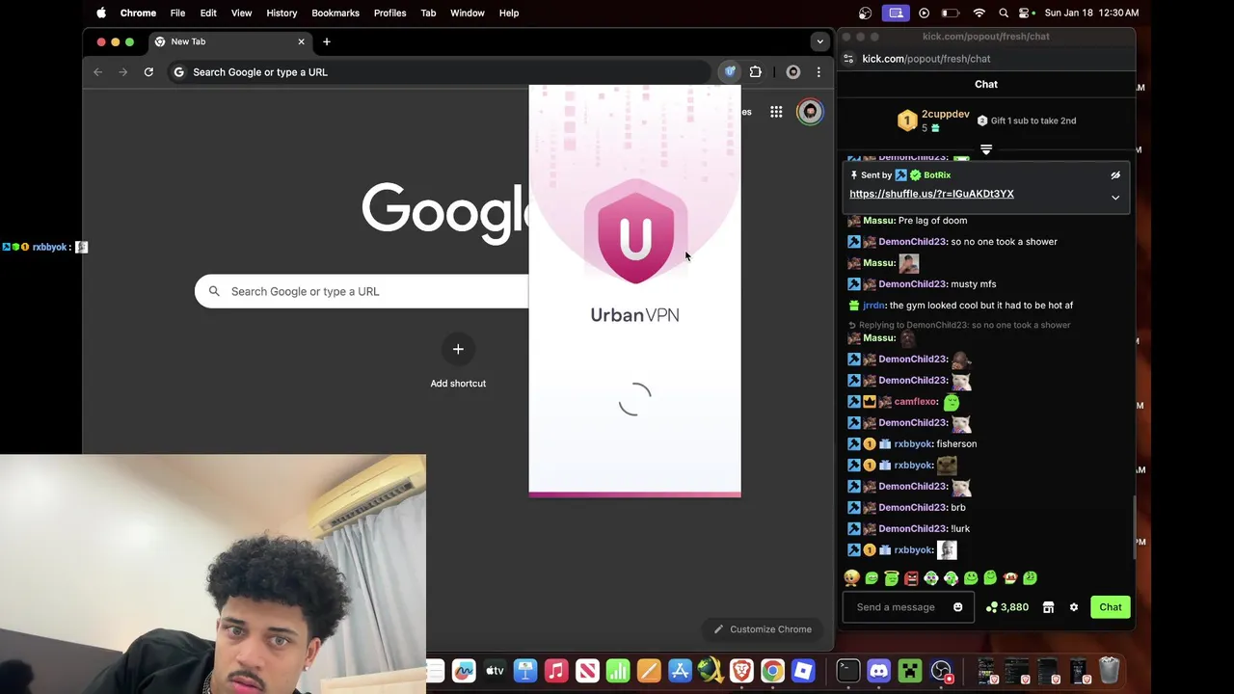
Task: Click 2cuppdev top gifter entry
Action: click(933, 120)
